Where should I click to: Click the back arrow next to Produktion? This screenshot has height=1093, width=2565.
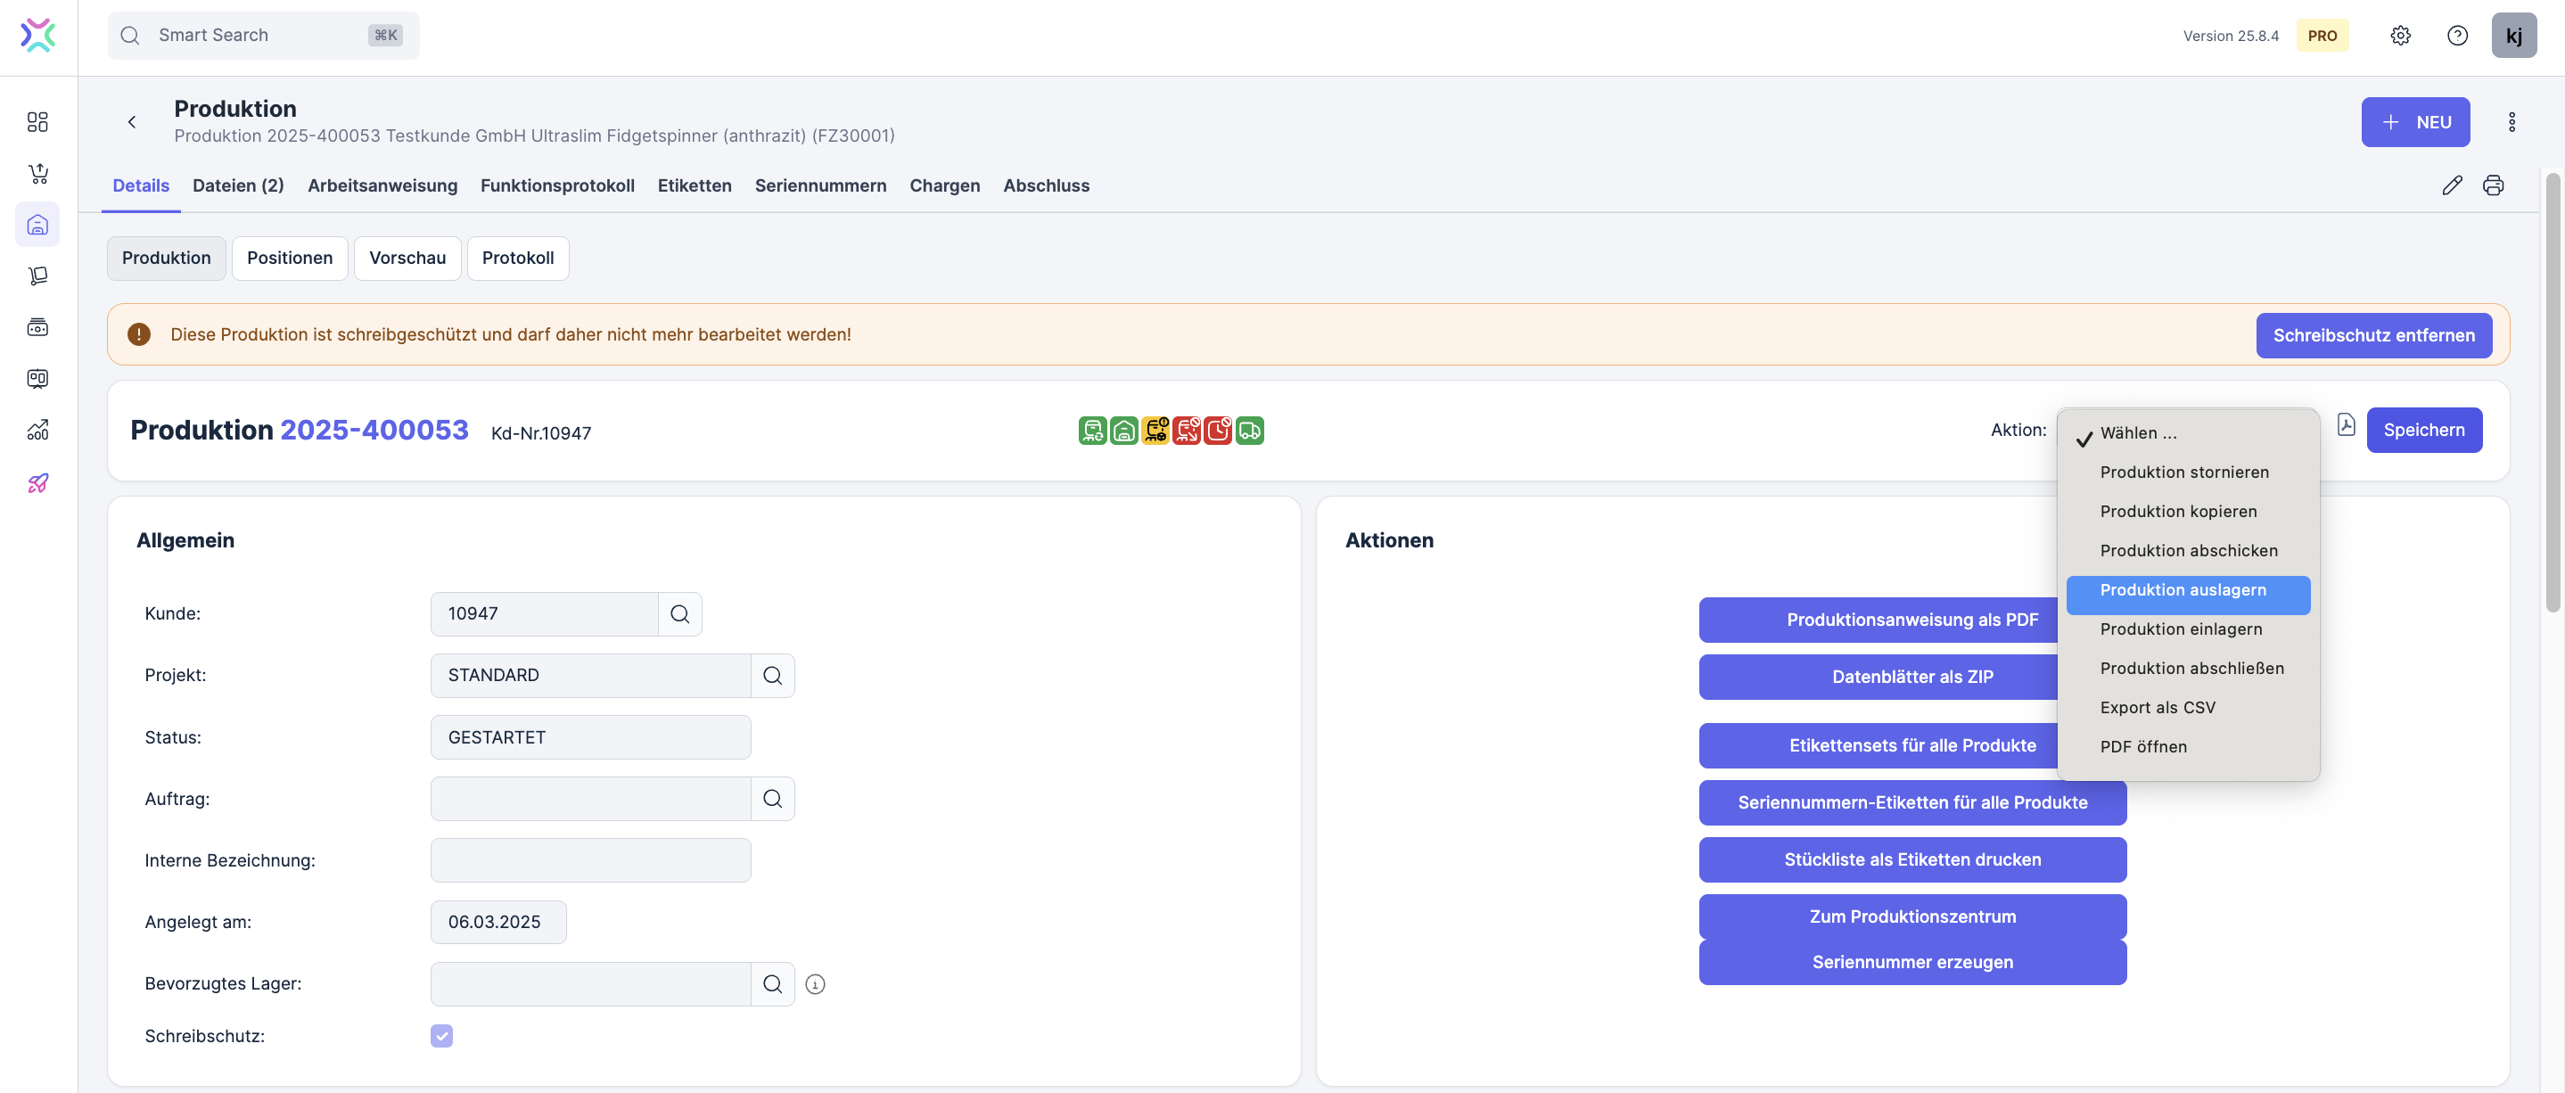(x=131, y=121)
